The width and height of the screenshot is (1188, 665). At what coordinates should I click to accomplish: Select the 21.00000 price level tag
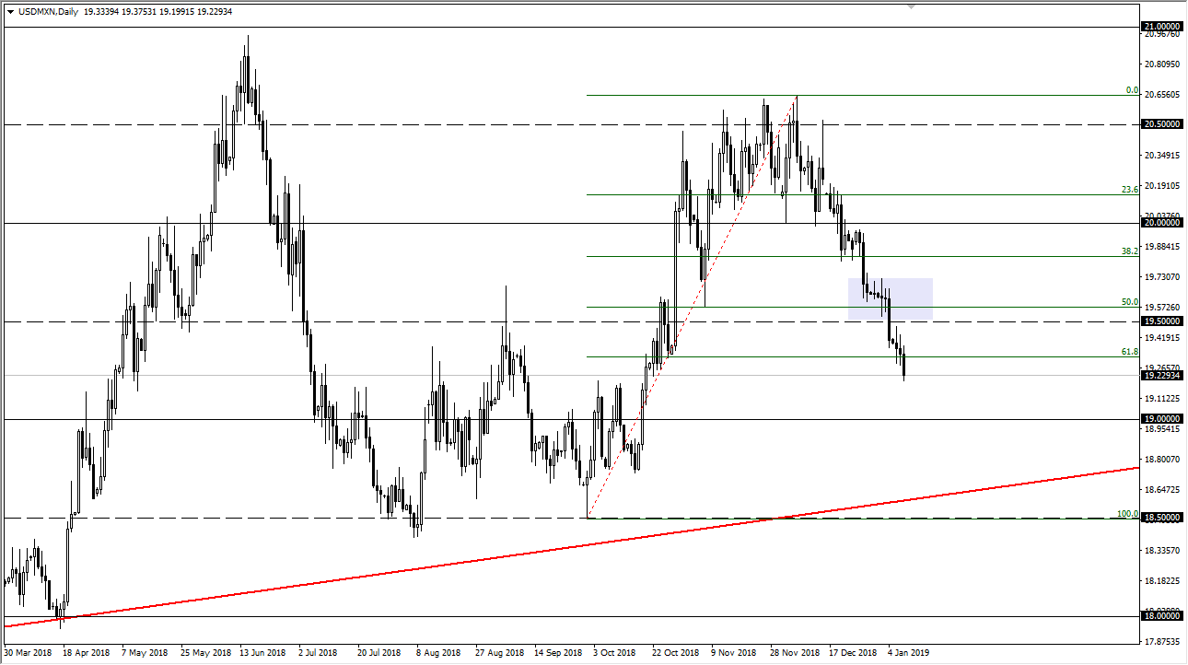[1164, 26]
